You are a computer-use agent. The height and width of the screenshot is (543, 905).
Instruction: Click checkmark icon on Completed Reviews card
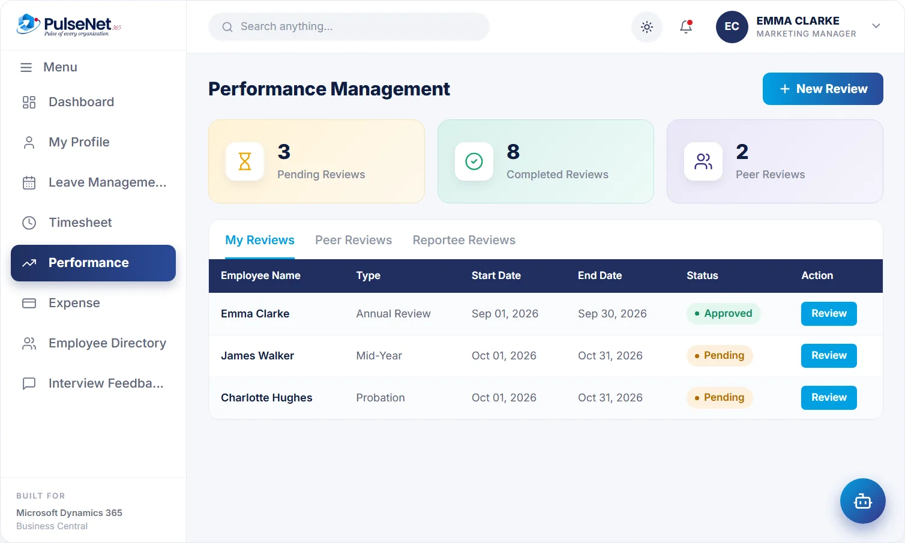[x=474, y=161]
